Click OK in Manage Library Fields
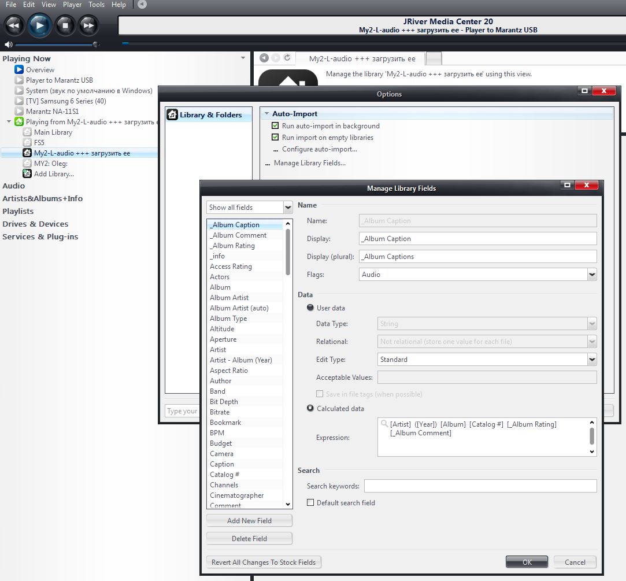 click(x=527, y=563)
